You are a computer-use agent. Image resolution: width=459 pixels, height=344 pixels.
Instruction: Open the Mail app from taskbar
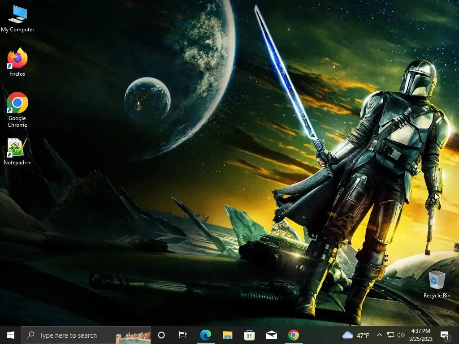(x=271, y=335)
